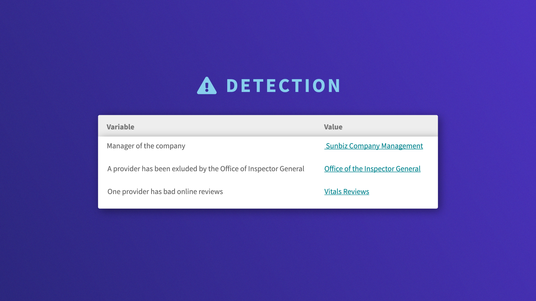Screen dimensions: 536x301
Task: Click the word 'Manager' in the first row
Action: pyautogui.click(x=120, y=146)
